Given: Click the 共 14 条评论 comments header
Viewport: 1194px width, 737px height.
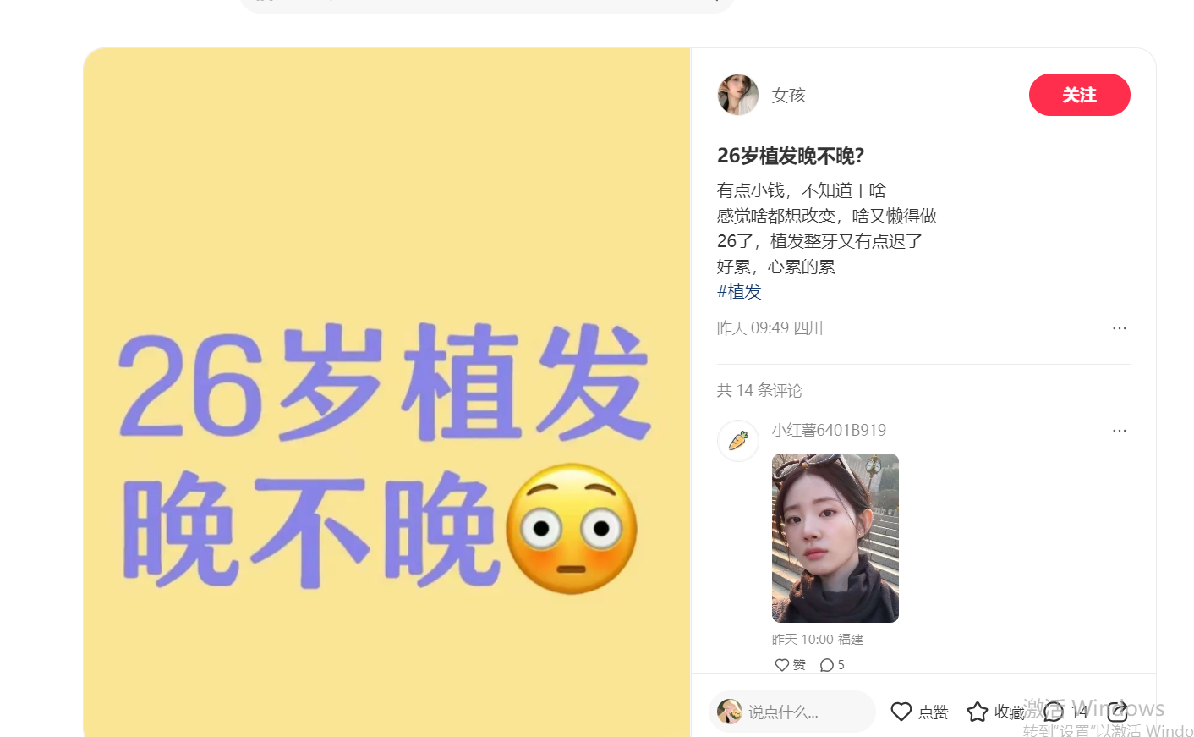Looking at the screenshot, I should pos(759,390).
